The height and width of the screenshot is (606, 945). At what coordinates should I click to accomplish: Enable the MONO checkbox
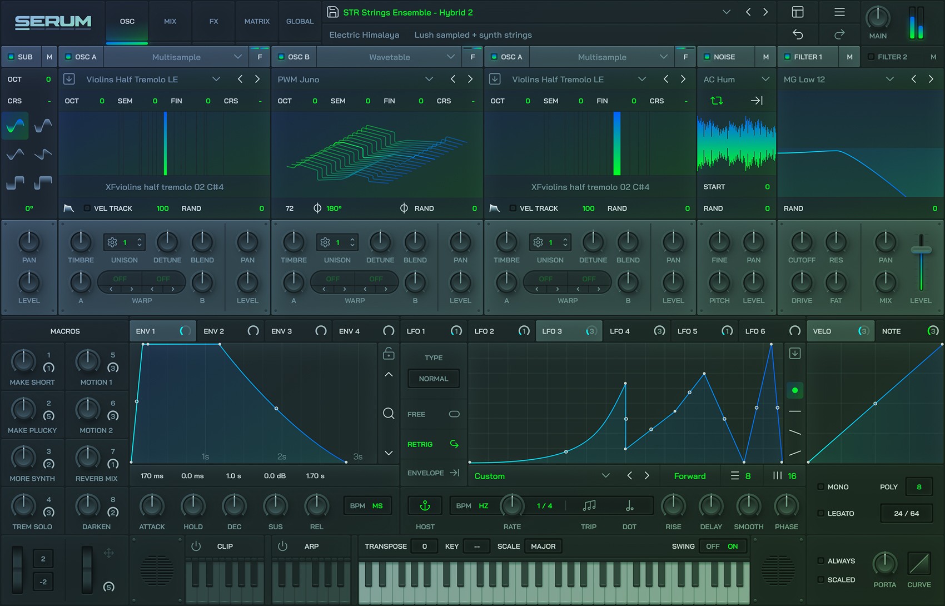click(820, 487)
